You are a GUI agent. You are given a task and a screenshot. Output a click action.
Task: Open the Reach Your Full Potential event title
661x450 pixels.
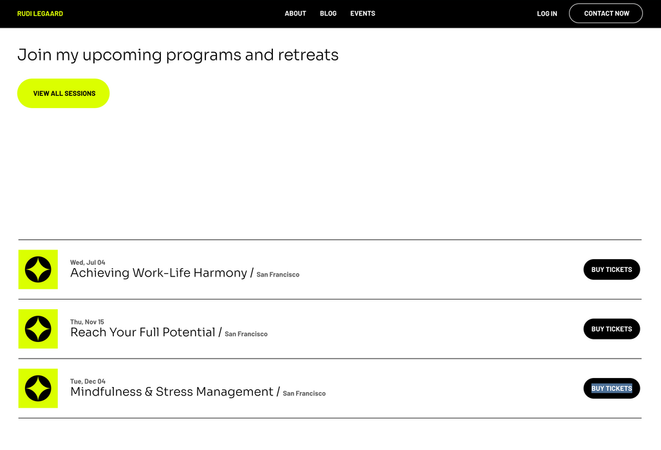pyautogui.click(x=142, y=332)
